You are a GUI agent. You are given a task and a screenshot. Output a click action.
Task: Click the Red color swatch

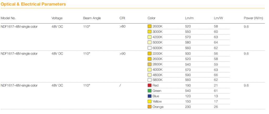pyautogui.click(x=150, y=86)
